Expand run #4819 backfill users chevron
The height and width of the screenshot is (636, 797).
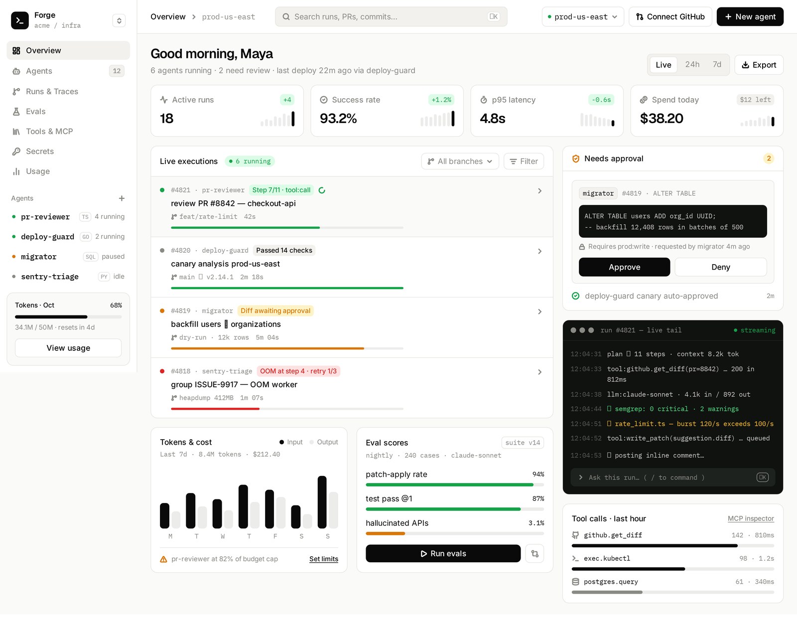pos(539,312)
